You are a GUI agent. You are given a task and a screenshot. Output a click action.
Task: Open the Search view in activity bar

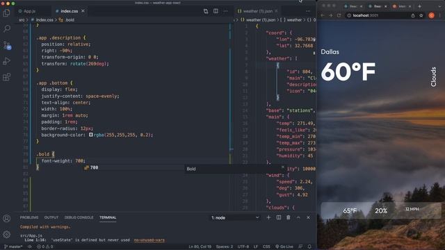[x=6, y=28]
